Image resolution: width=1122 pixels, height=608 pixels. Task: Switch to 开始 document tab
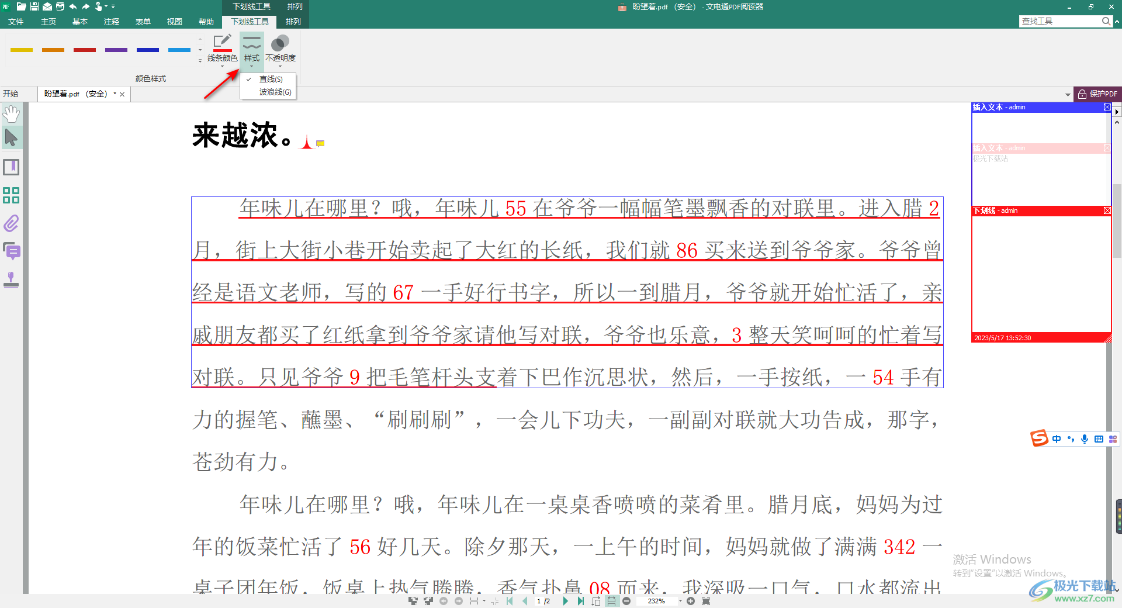point(11,94)
